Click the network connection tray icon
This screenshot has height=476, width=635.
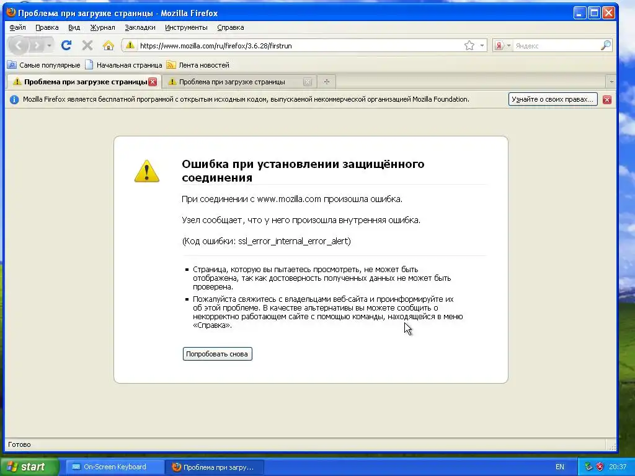click(x=588, y=467)
